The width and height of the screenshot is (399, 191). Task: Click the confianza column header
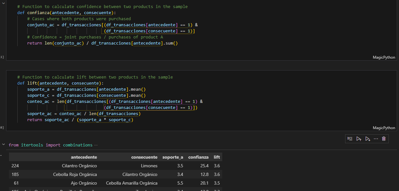click(x=198, y=157)
